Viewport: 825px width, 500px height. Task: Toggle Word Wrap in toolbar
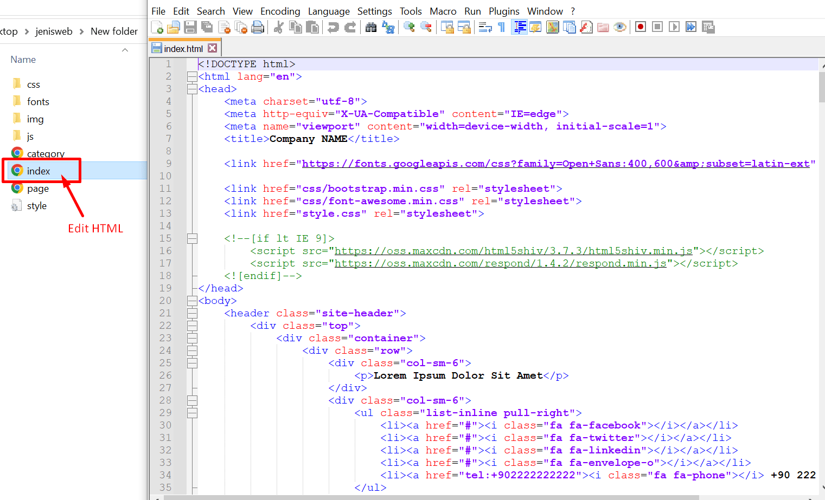485,27
